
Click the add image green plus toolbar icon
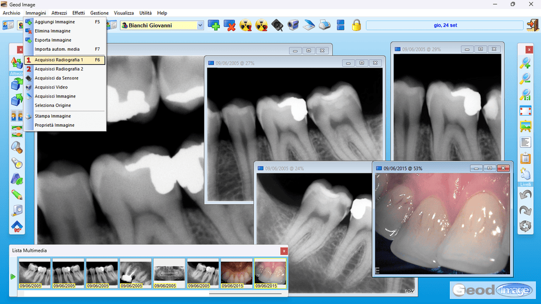214,25
